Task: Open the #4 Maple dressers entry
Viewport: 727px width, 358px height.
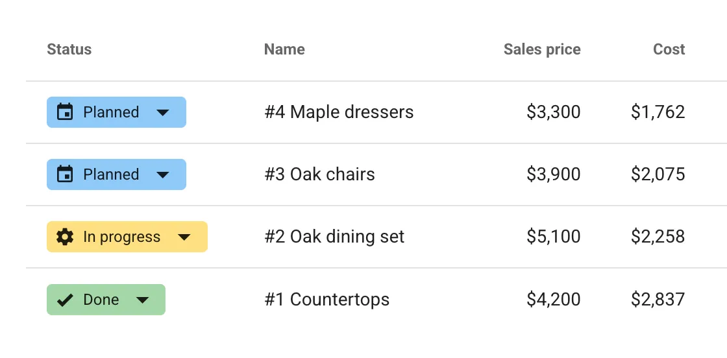Action: point(339,112)
